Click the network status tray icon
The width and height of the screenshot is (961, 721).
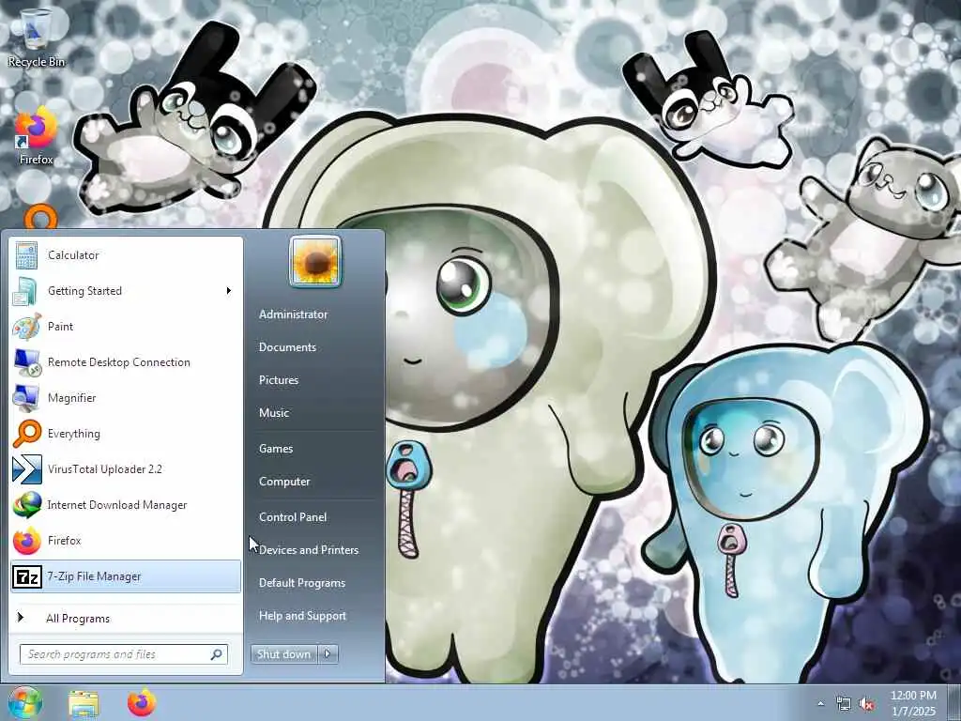(844, 704)
